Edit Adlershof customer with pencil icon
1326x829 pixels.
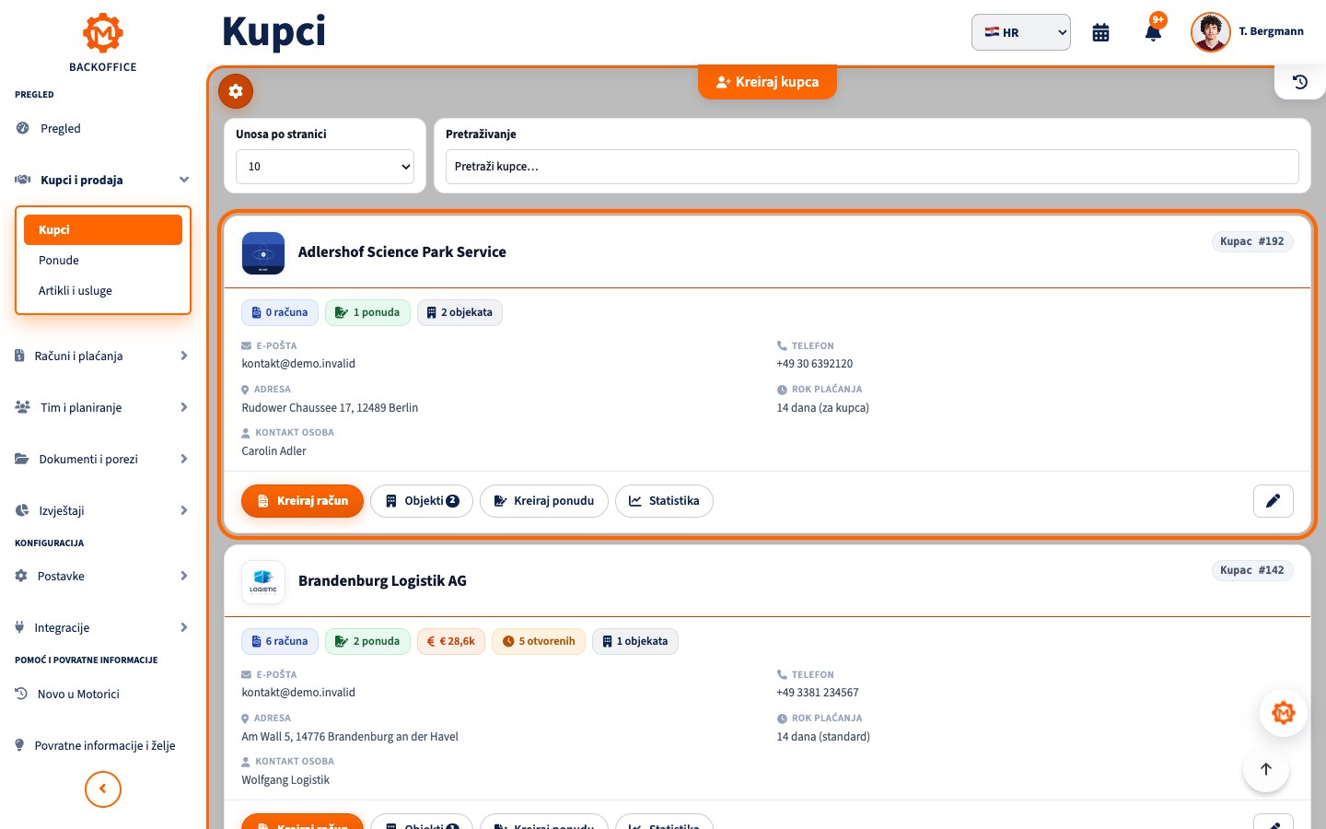point(1274,501)
